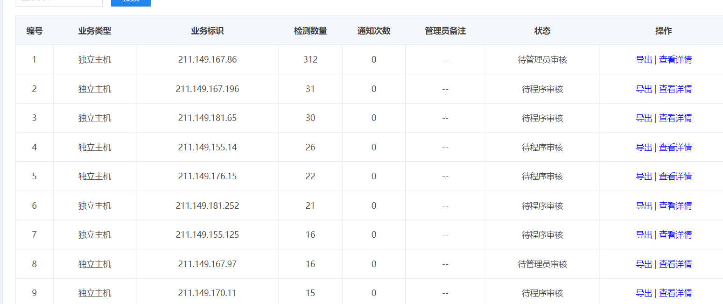Click 导出 in row number 3
723x304 pixels.
click(644, 118)
